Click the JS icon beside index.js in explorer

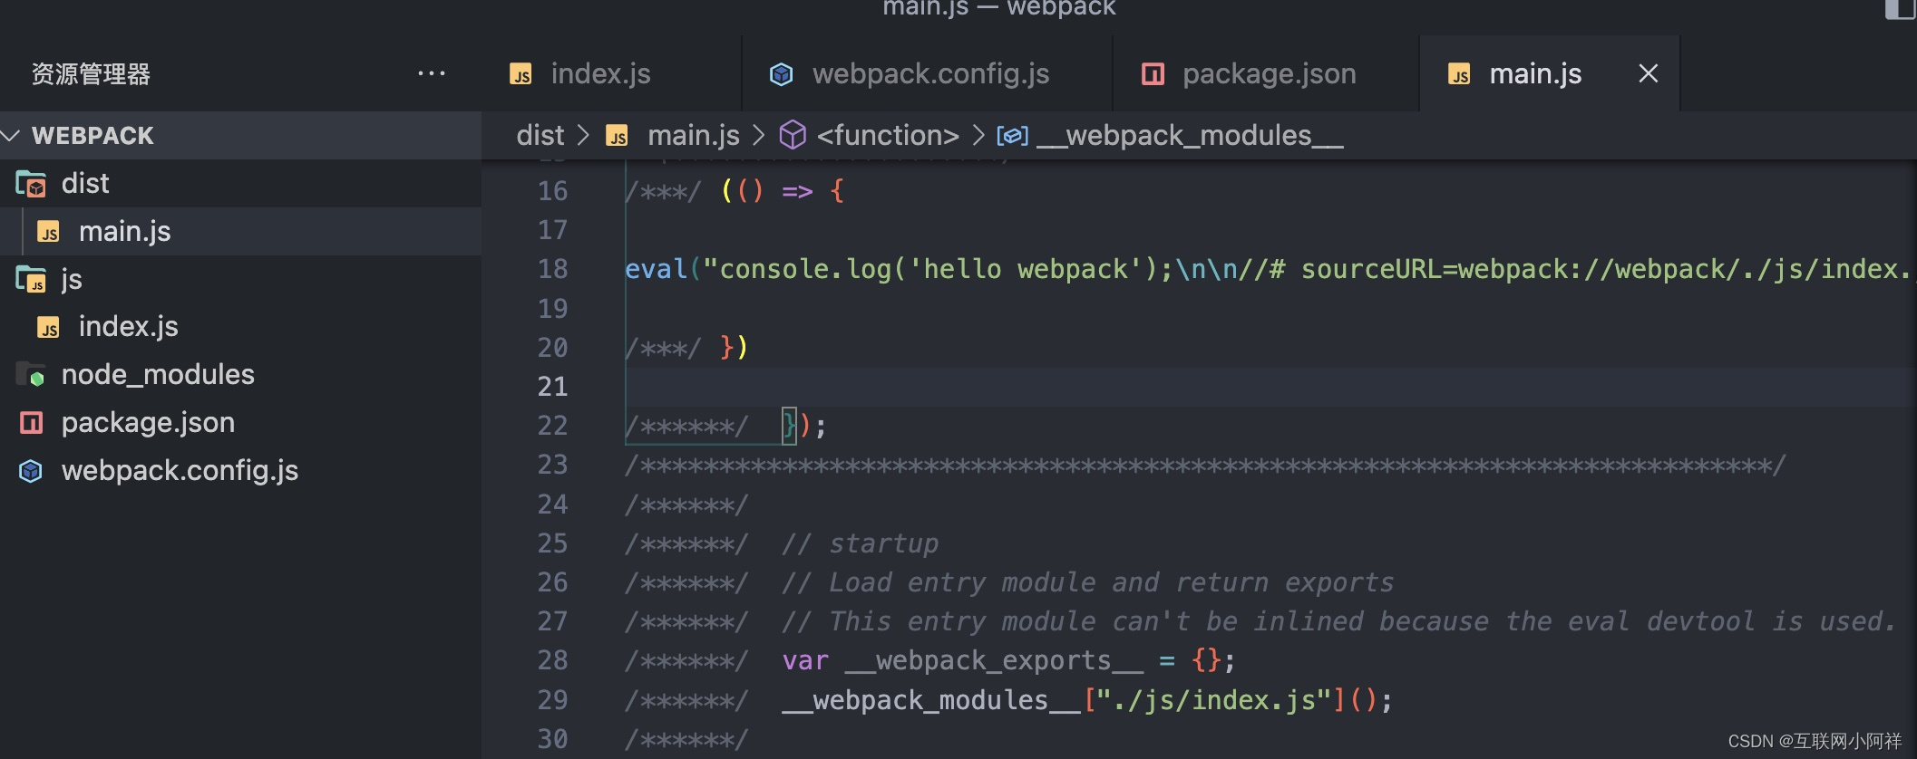coord(48,327)
